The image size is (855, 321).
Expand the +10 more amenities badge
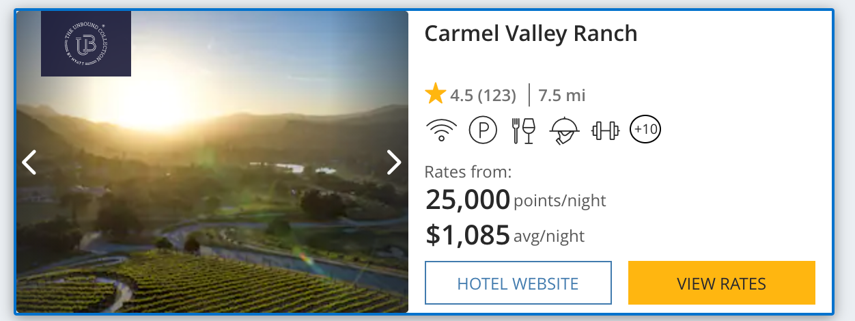pyautogui.click(x=645, y=129)
